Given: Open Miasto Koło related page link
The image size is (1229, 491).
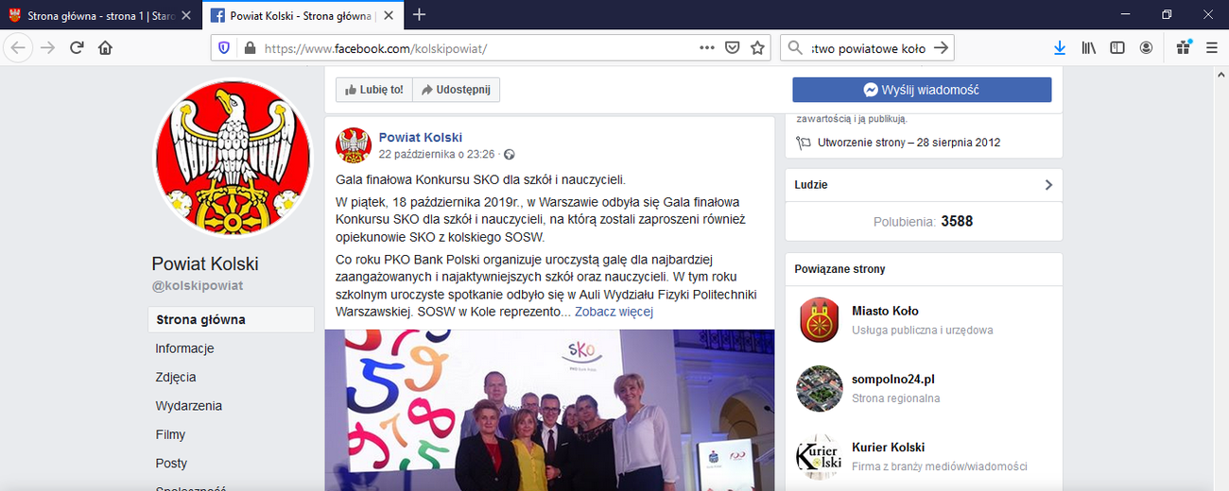Looking at the screenshot, I should (x=885, y=311).
